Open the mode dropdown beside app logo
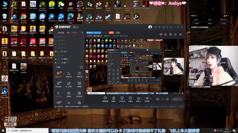 tap(76, 27)
